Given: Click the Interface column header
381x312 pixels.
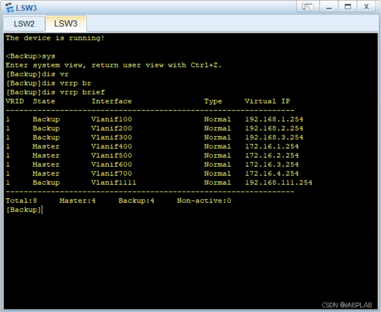Looking at the screenshot, I should (111, 101).
